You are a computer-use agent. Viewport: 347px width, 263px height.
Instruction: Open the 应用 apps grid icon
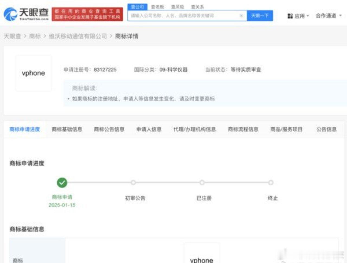[x=290, y=16]
